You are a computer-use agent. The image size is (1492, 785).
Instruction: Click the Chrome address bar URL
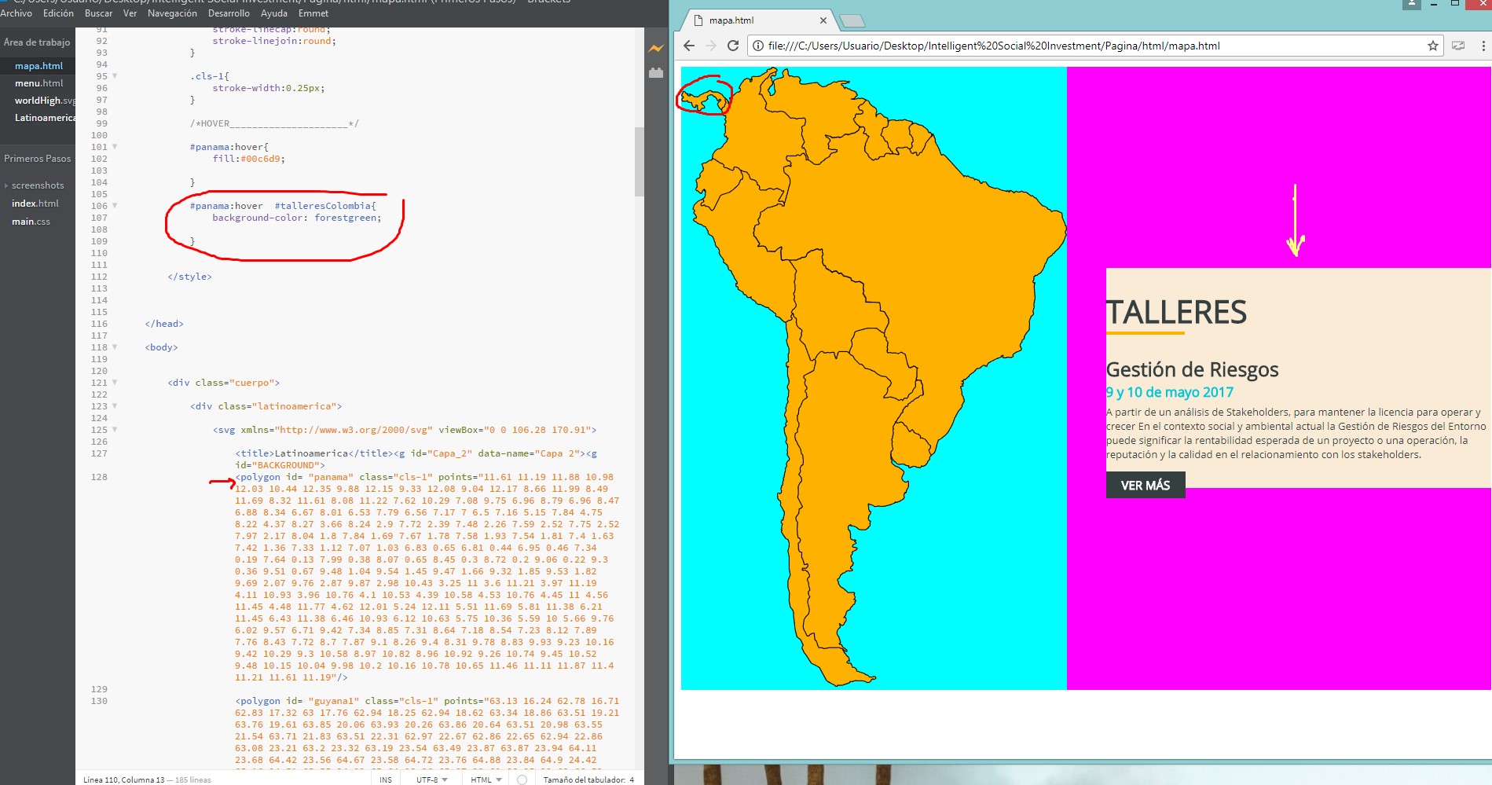[x=994, y=46]
